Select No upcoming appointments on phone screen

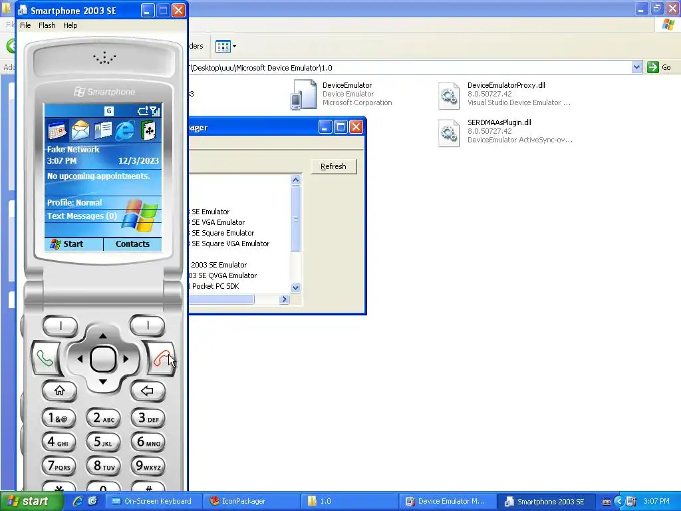98,176
